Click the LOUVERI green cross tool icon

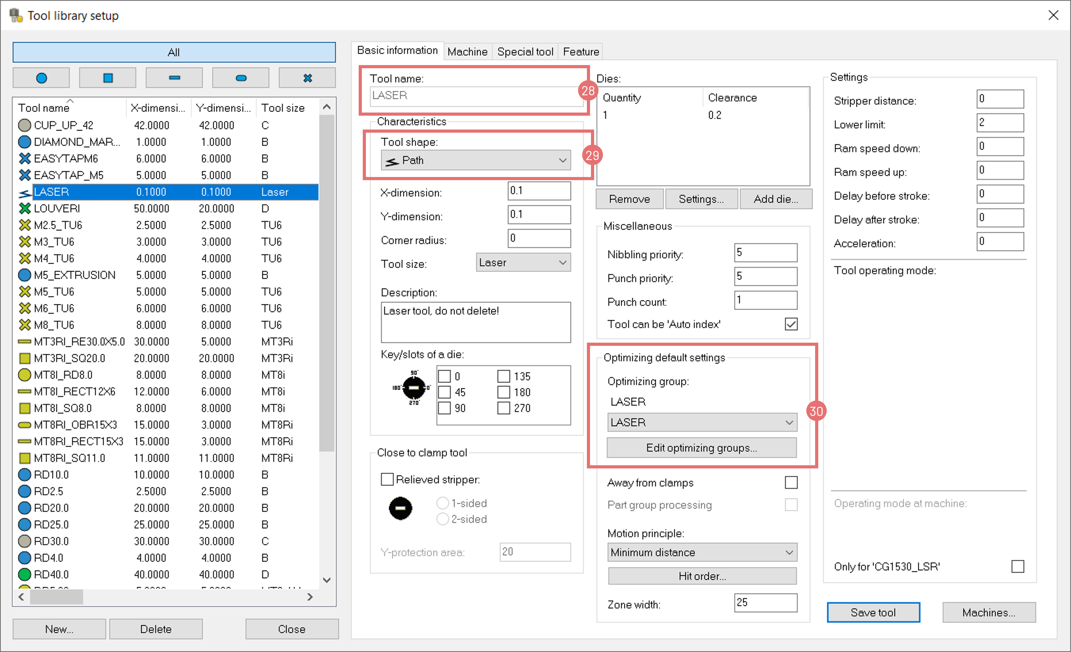click(25, 209)
